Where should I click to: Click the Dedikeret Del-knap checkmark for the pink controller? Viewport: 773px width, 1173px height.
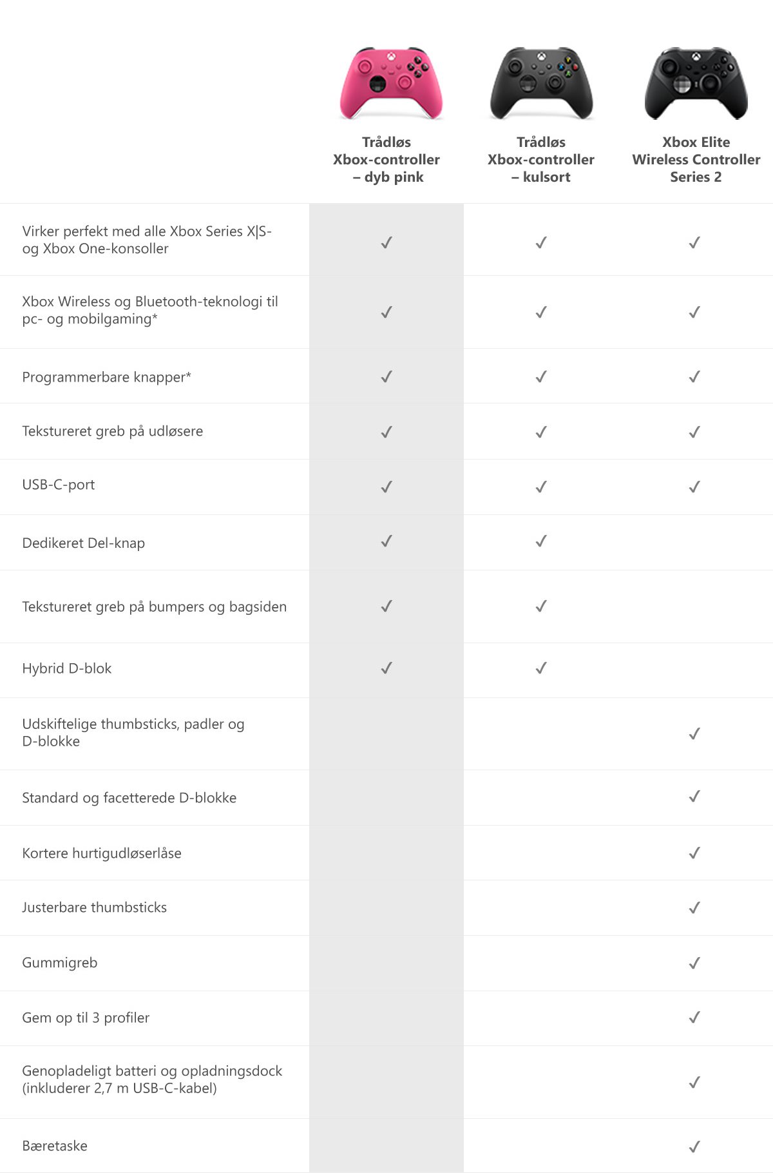click(386, 541)
